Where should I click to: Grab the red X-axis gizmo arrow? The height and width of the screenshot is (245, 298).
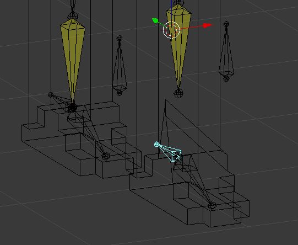click(x=207, y=25)
